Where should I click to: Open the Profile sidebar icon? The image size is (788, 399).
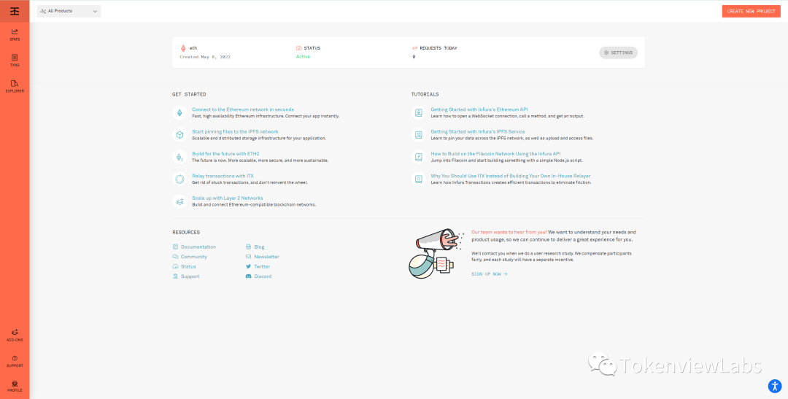15,386
